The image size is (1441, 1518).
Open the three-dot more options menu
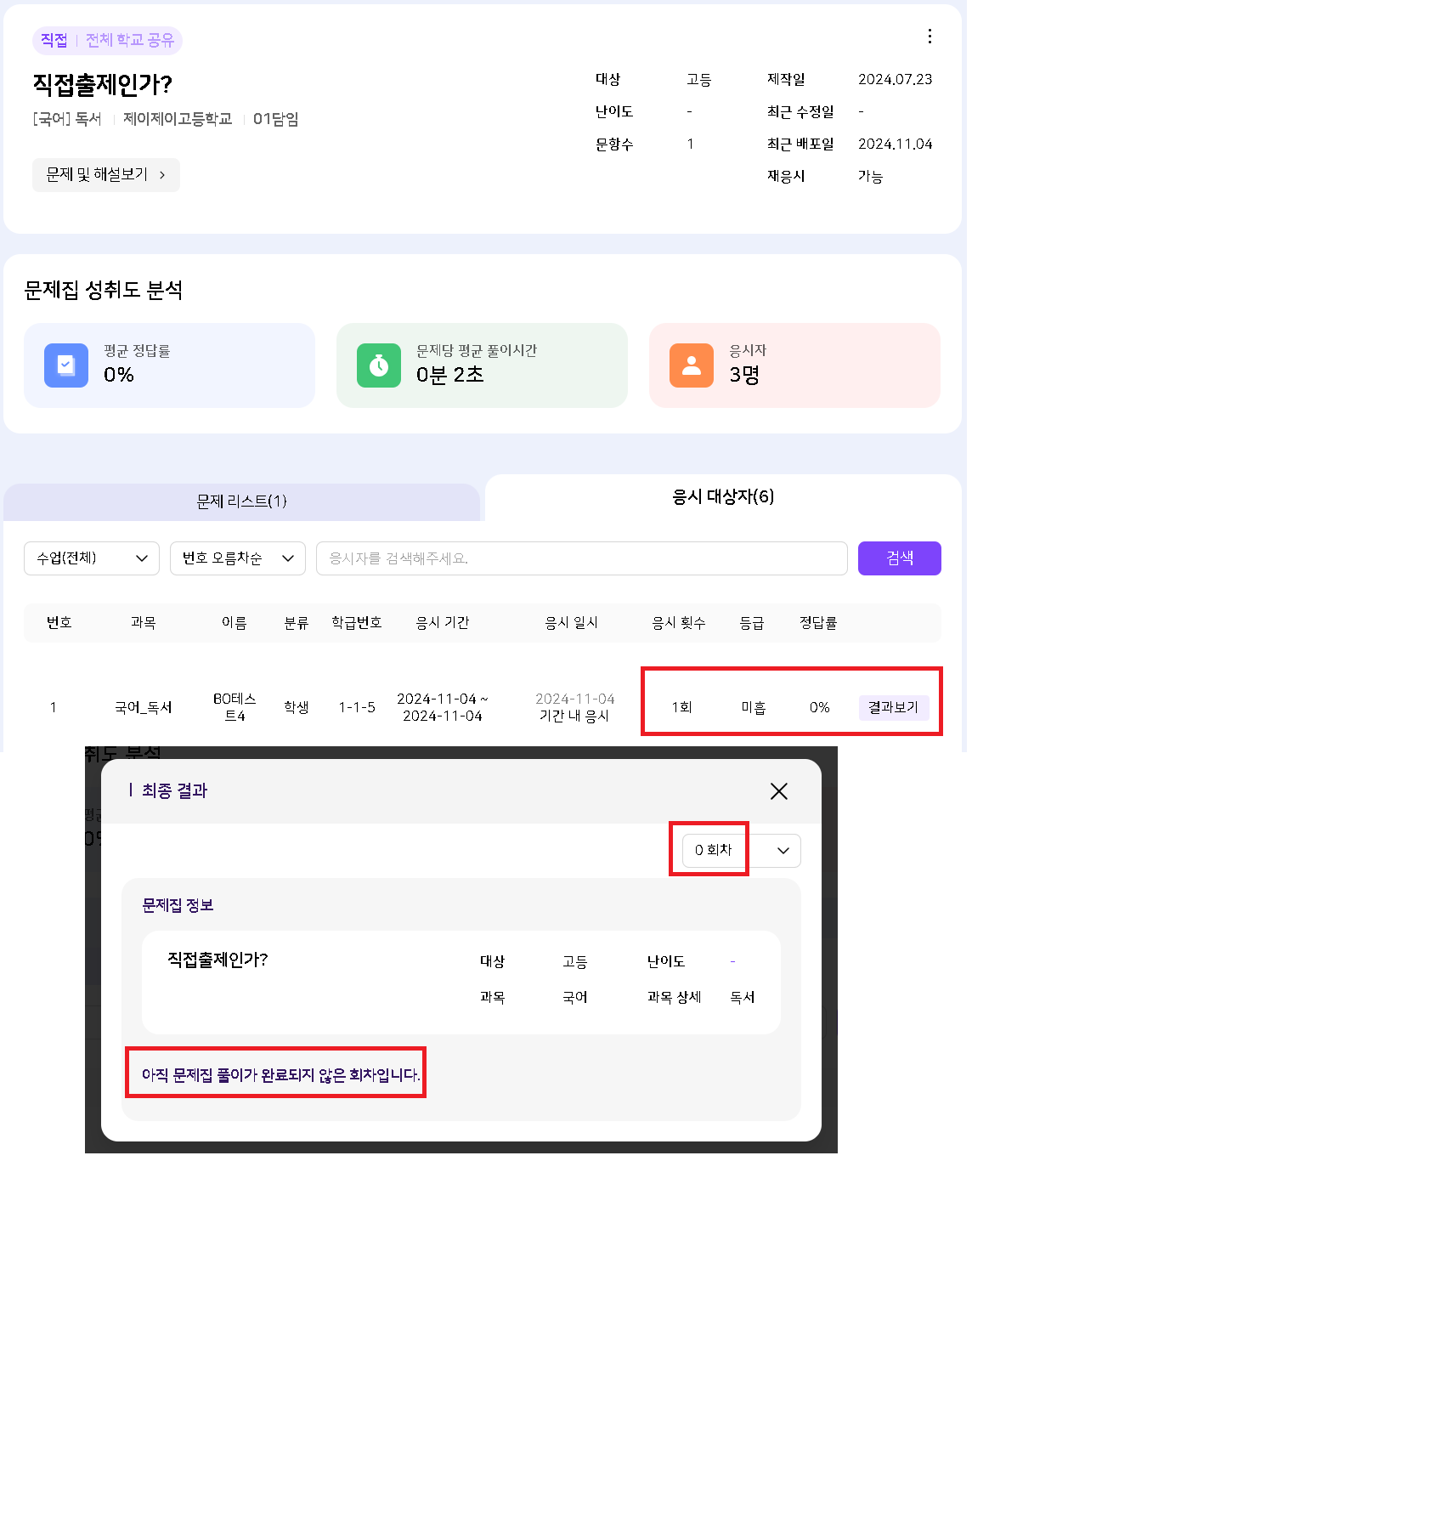click(930, 36)
